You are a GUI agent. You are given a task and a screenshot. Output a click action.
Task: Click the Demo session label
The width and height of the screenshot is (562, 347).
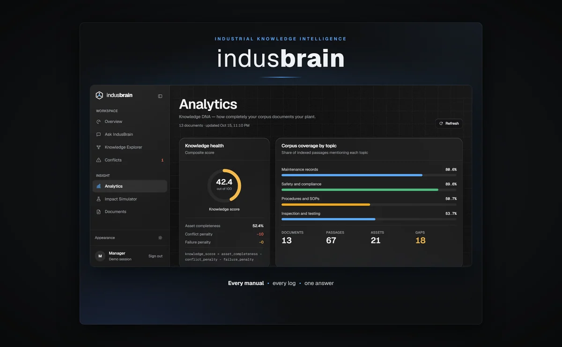pos(120,259)
